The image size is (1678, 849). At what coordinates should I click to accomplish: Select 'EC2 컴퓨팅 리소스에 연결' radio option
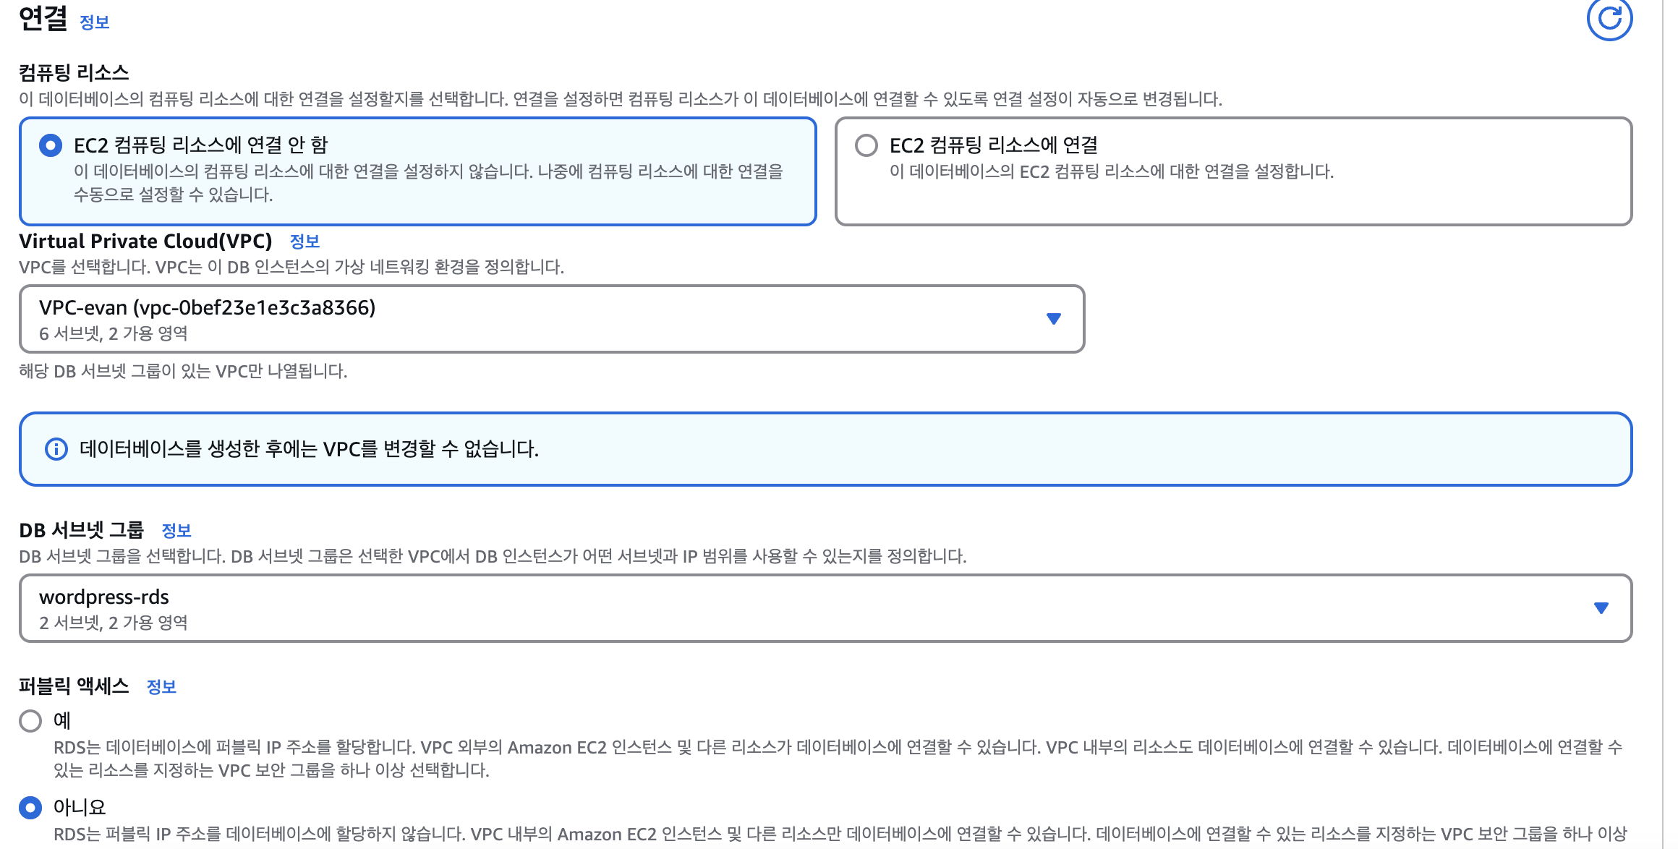point(866,145)
